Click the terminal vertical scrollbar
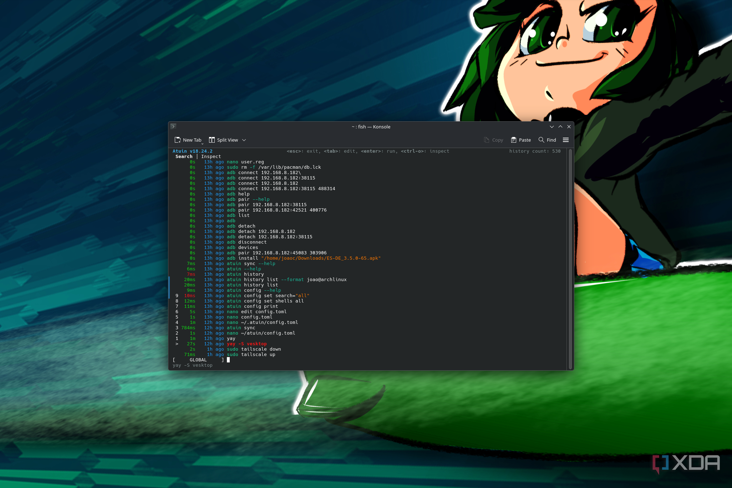The height and width of the screenshot is (488, 732). (570, 259)
